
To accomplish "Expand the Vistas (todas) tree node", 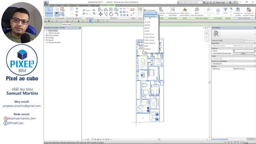I will pyautogui.click(x=45, y=31).
